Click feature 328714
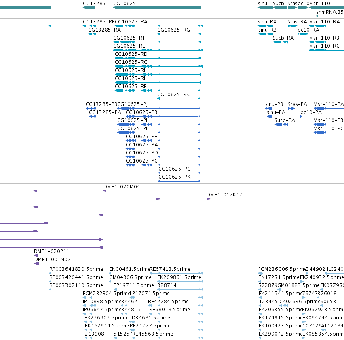Image resolution: width=344 pixels, height=340 pixels. pos(167,285)
